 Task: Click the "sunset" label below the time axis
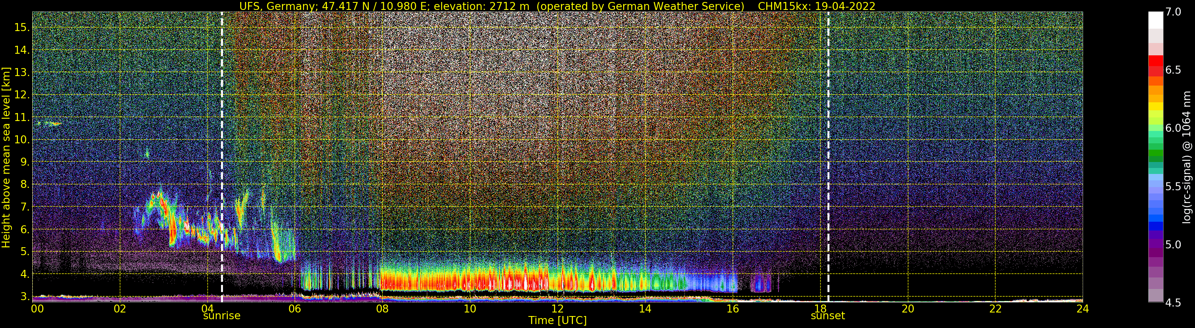pos(827,316)
